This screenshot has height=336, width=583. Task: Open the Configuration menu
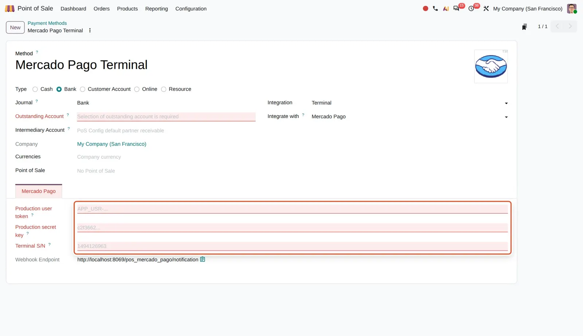coord(191,9)
